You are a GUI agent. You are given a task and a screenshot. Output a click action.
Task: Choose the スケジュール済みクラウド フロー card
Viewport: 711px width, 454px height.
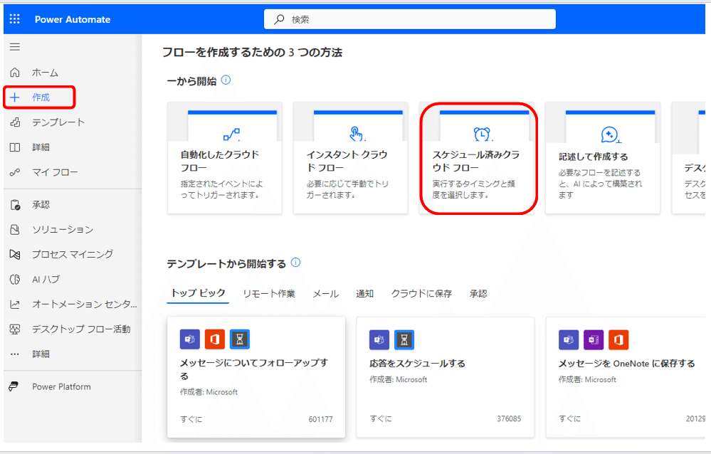pyautogui.click(x=477, y=158)
